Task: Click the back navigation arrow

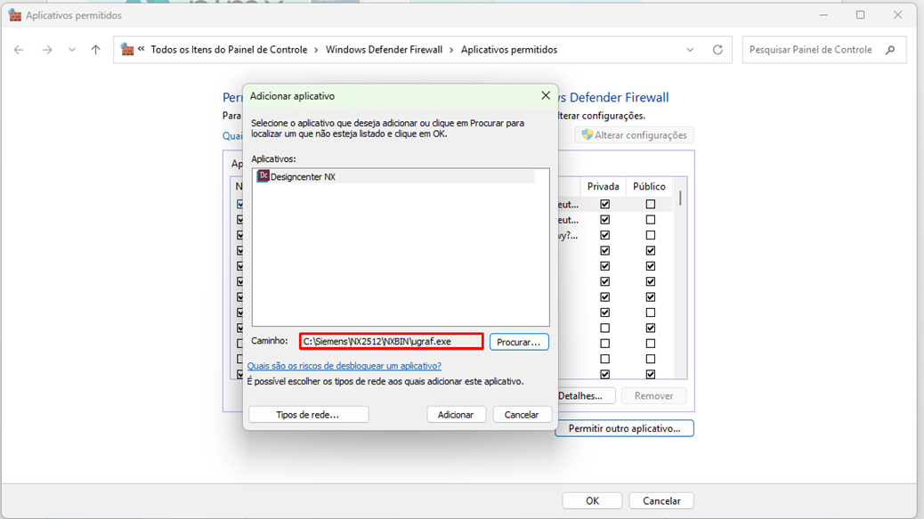Action: click(x=19, y=50)
